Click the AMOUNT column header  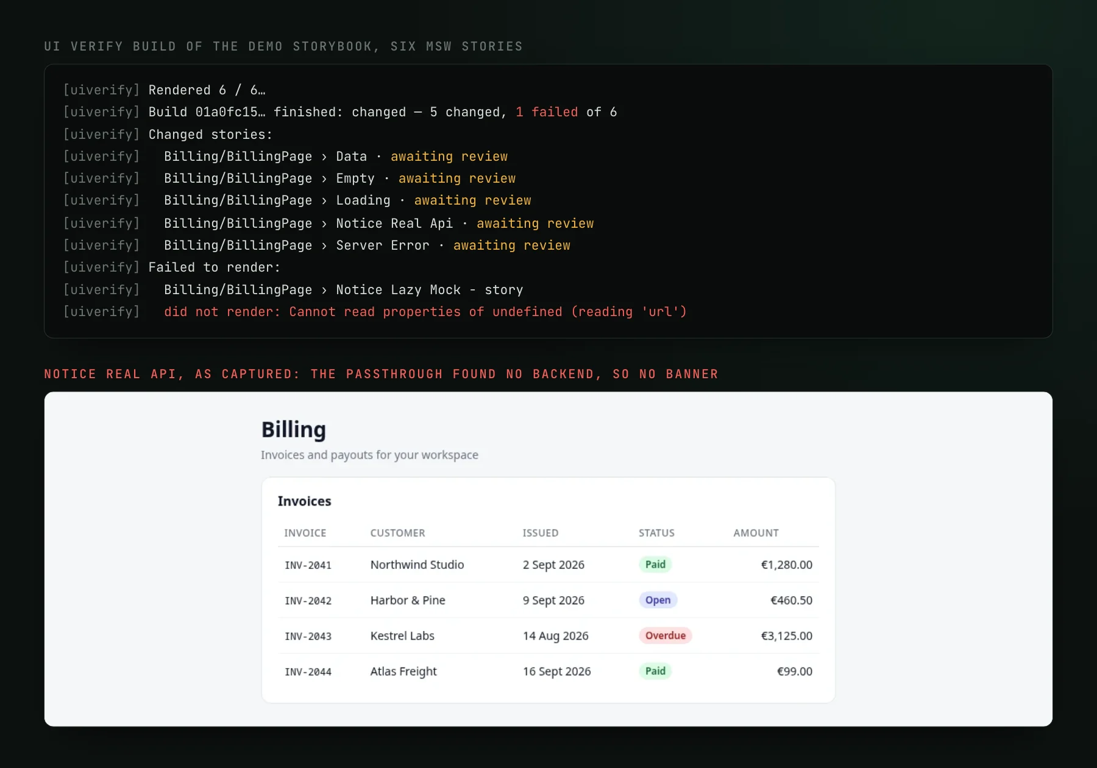[x=756, y=533]
